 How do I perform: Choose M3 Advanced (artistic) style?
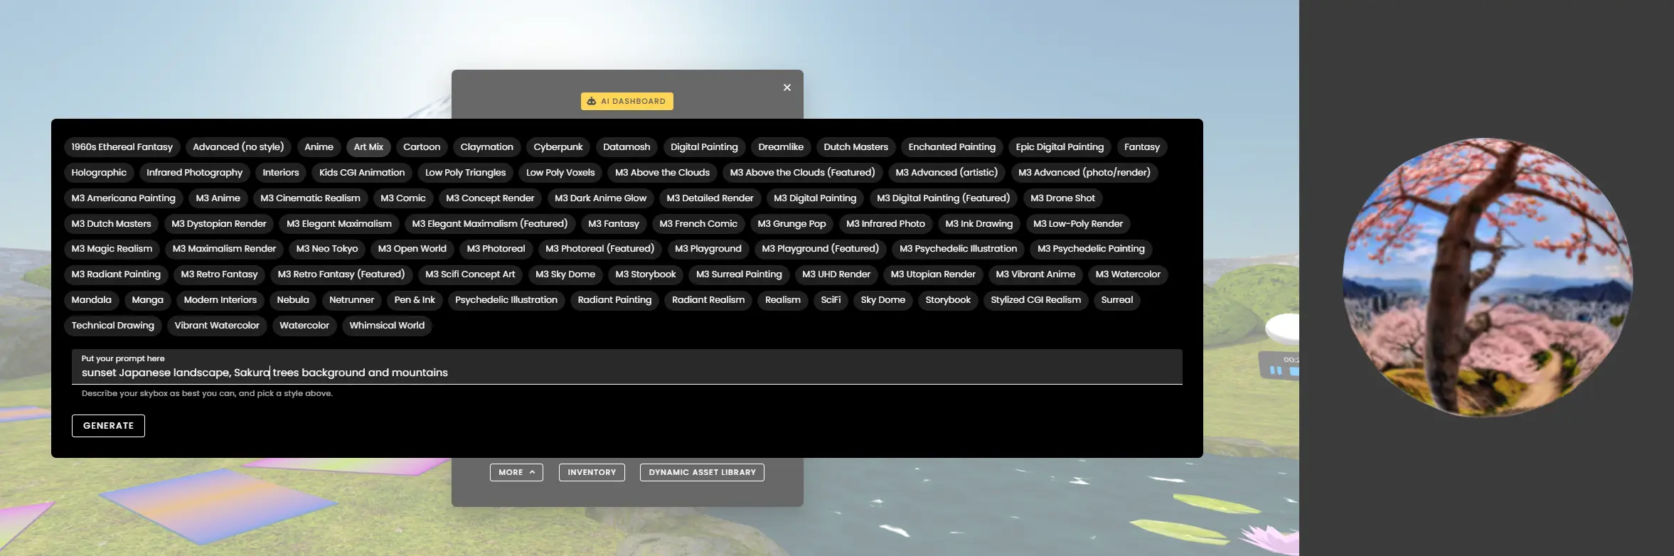947,173
